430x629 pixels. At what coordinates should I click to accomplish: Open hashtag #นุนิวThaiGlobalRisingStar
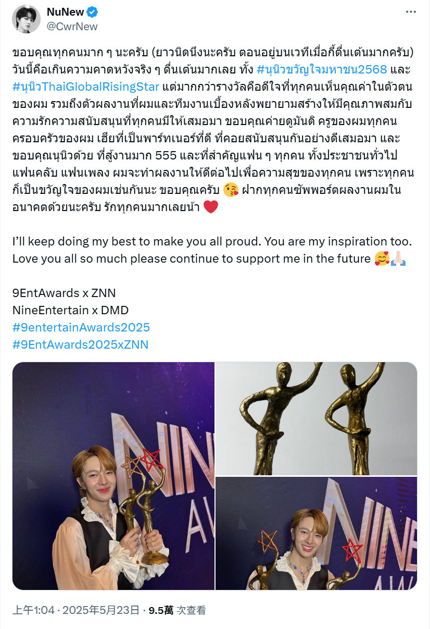[x=86, y=85]
